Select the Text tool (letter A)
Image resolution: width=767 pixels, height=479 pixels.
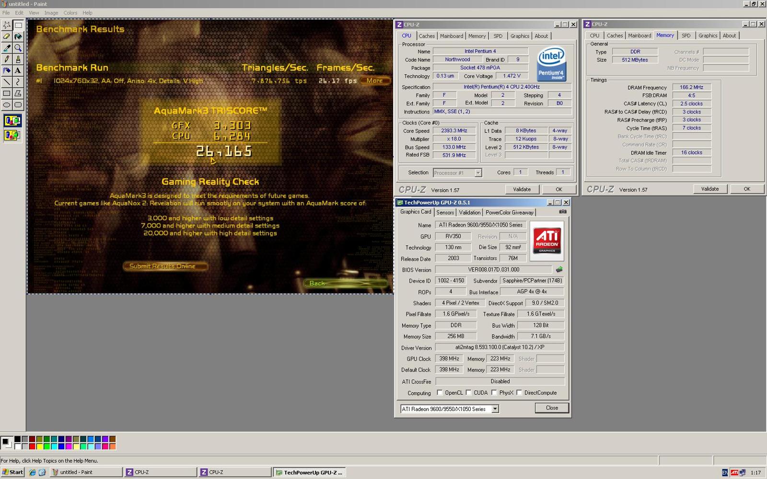18,71
